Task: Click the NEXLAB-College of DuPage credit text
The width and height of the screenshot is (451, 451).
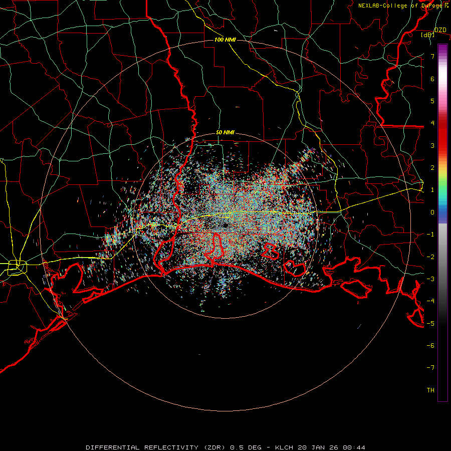Action: [x=403, y=6]
